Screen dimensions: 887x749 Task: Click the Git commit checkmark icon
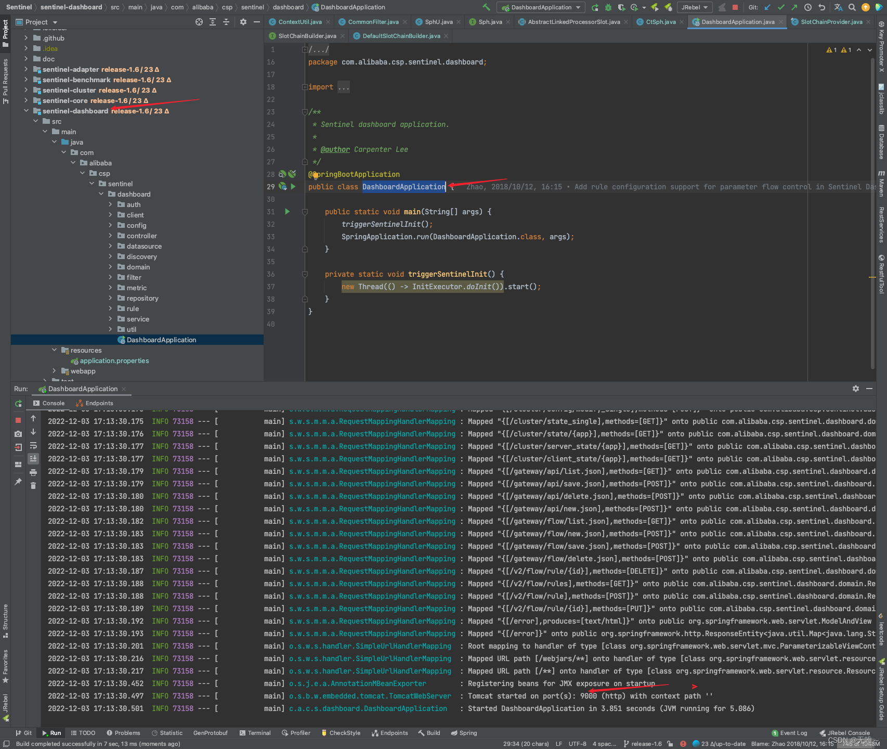point(781,7)
